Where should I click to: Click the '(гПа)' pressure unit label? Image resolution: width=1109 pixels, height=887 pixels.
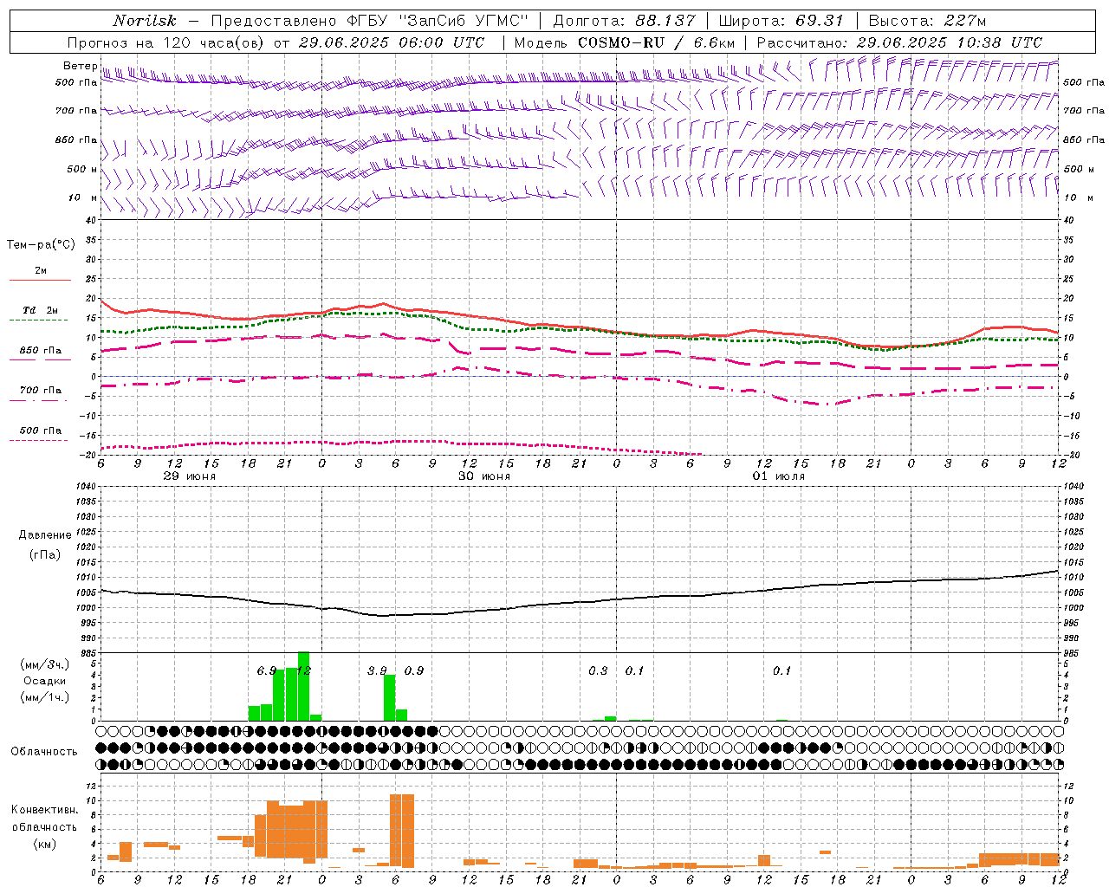[45, 555]
